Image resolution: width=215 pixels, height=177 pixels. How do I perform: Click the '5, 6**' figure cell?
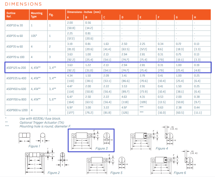tap(56, 100)
